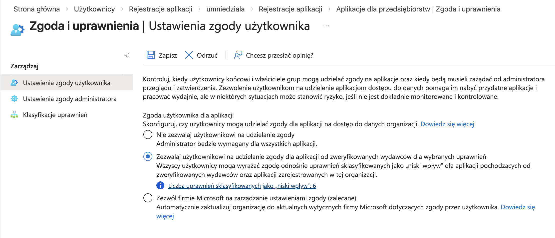Click the user settings icon next to Ustawienia zgody użytkownika
This screenshot has width=555, height=238.
tap(15, 83)
